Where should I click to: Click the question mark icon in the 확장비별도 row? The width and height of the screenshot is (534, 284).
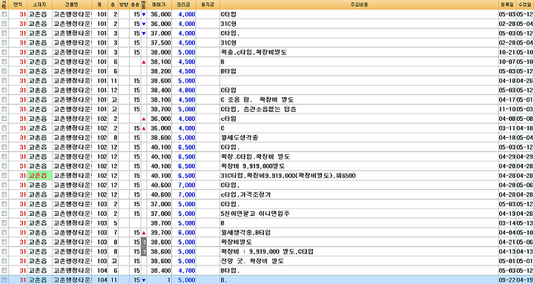point(144,242)
